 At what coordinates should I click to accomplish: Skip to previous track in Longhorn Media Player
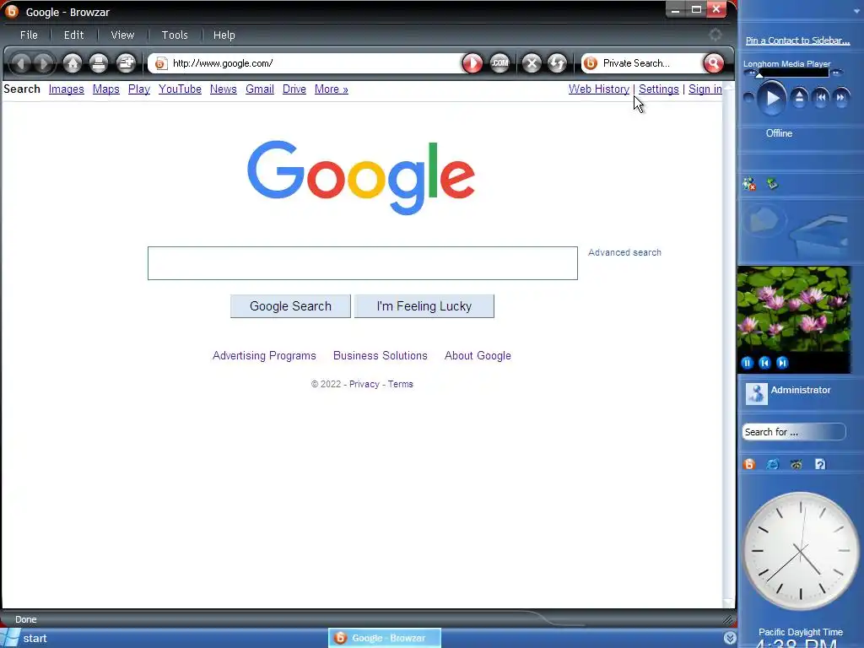click(821, 98)
